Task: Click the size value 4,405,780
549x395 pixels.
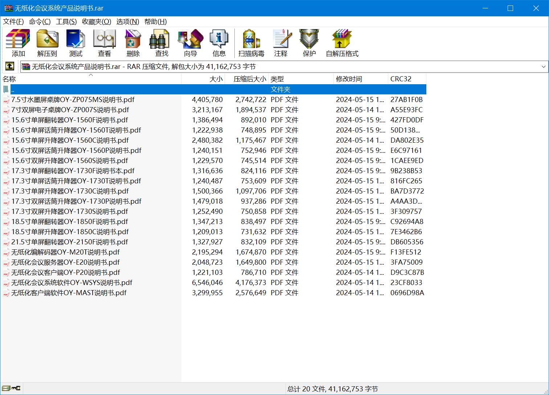Action: click(207, 100)
